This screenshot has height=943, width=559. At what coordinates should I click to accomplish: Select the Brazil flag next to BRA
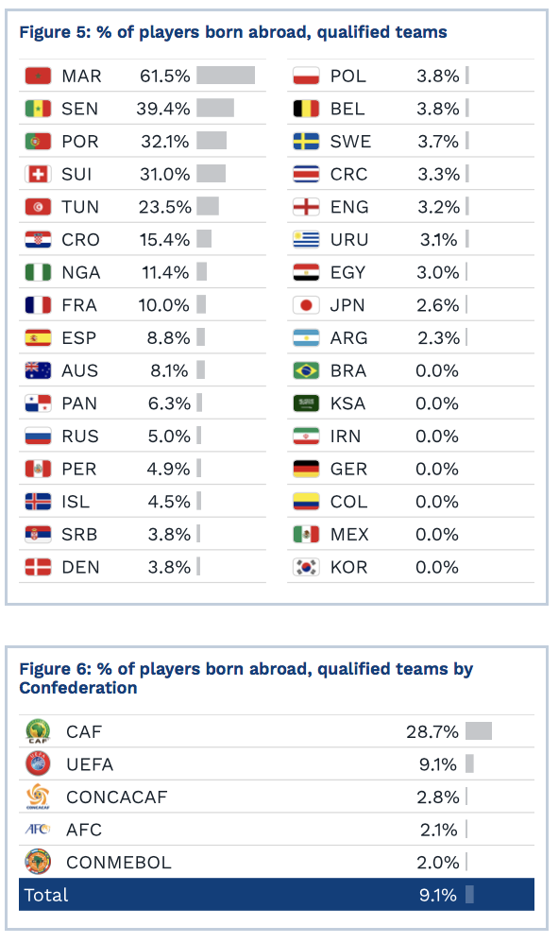306,370
